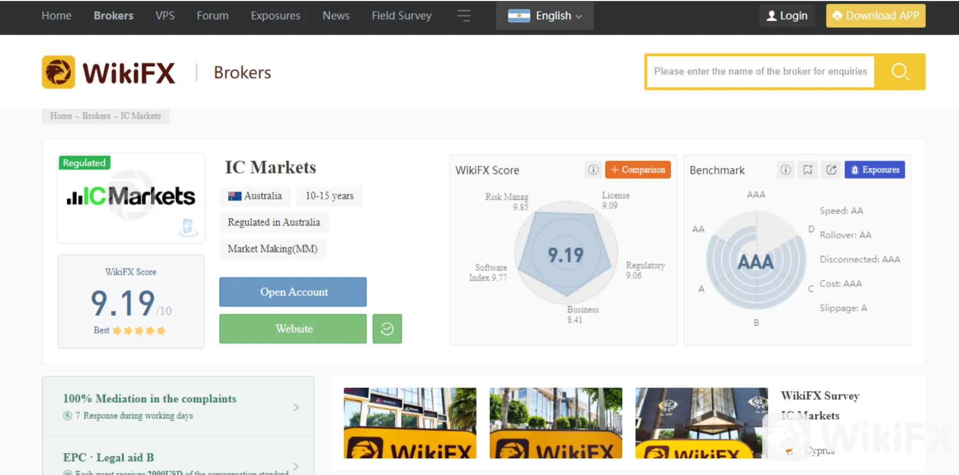The image size is (959, 475).
Task: Click the Rollover: AA benchmark entry
Action: [x=845, y=235]
